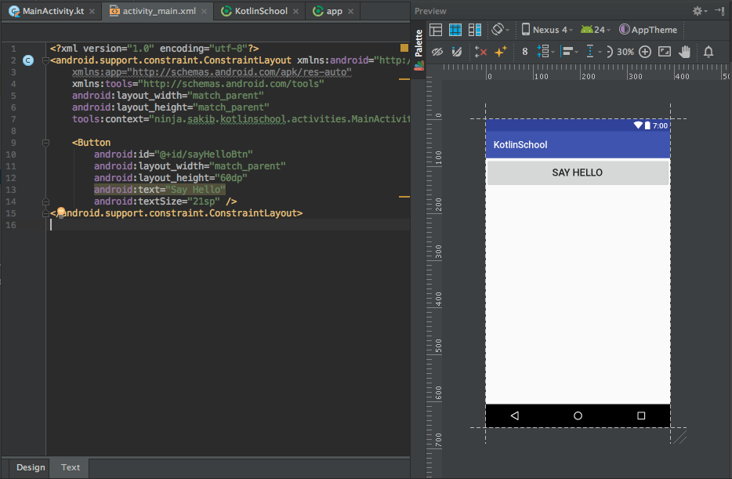Collapse the Button tag fold on line 9
Screen dimensions: 732x479
point(45,143)
